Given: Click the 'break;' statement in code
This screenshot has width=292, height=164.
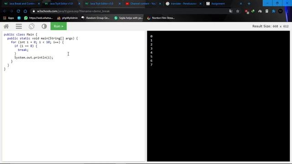Looking at the screenshot, I should click(x=23, y=50).
